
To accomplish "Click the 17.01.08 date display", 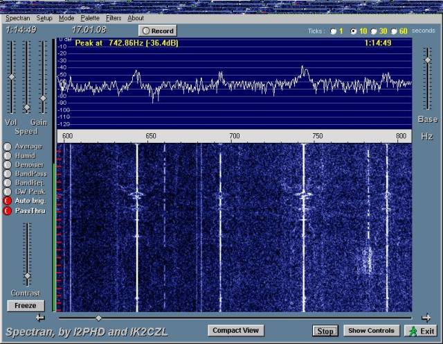I will click(x=89, y=30).
